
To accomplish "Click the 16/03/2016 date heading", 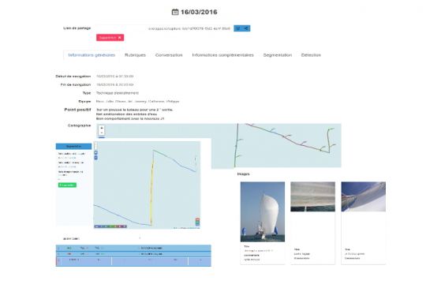I will [199, 12].
